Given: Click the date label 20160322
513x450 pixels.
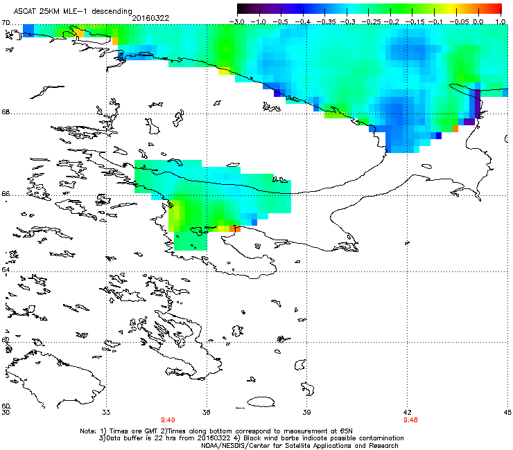Looking at the screenshot, I should [x=150, y=18].
